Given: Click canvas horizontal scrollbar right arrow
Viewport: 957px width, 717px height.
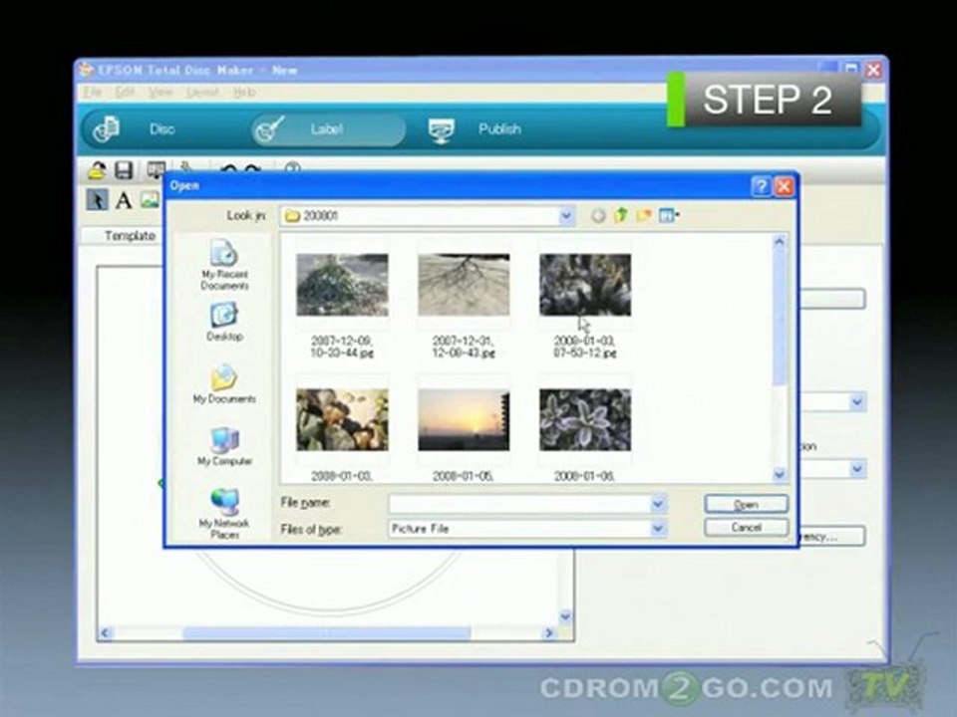Looking at the screenshot, I should (x=548, y=633).
